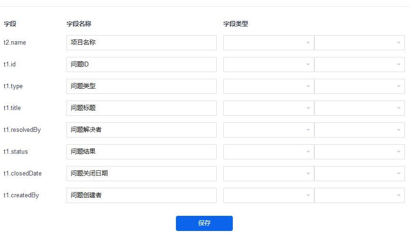
Task: Expand first type dropdown for t1.closedDate row
Action: click(x=268, y=174)
